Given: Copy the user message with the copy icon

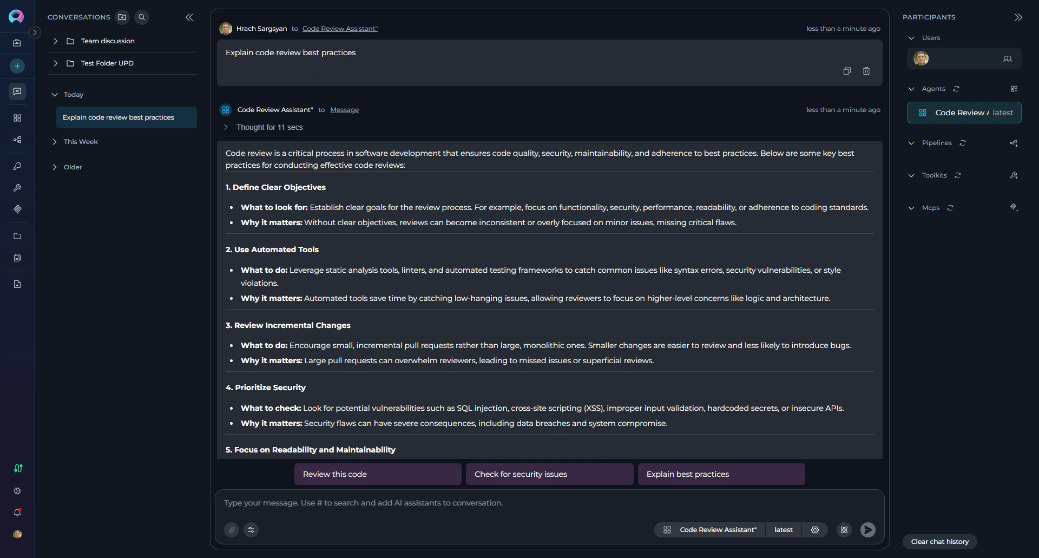Looking at the screenshot, I should click(847, 71).
